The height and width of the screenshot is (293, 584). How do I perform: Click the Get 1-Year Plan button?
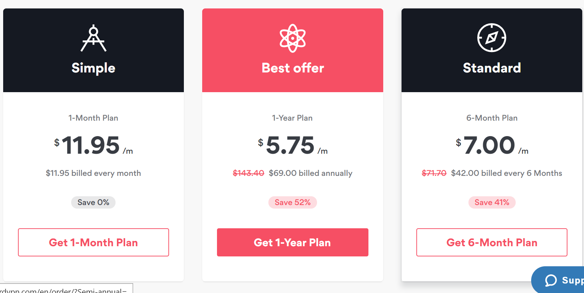[292, 242]
